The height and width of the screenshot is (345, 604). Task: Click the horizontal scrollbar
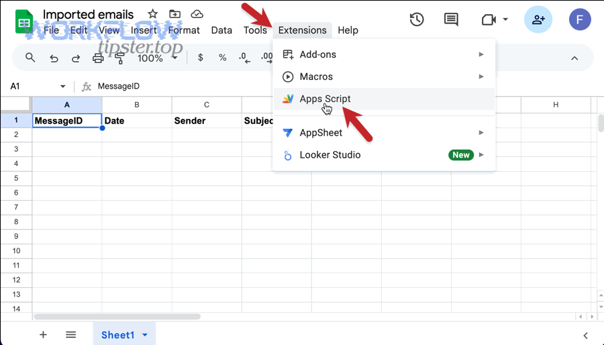coord(117,317)
